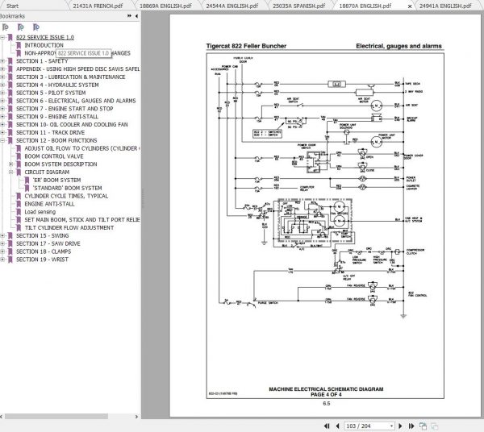Open SECTION 7 - ENGINE START AND STOP bookmark

pos(65,109)
